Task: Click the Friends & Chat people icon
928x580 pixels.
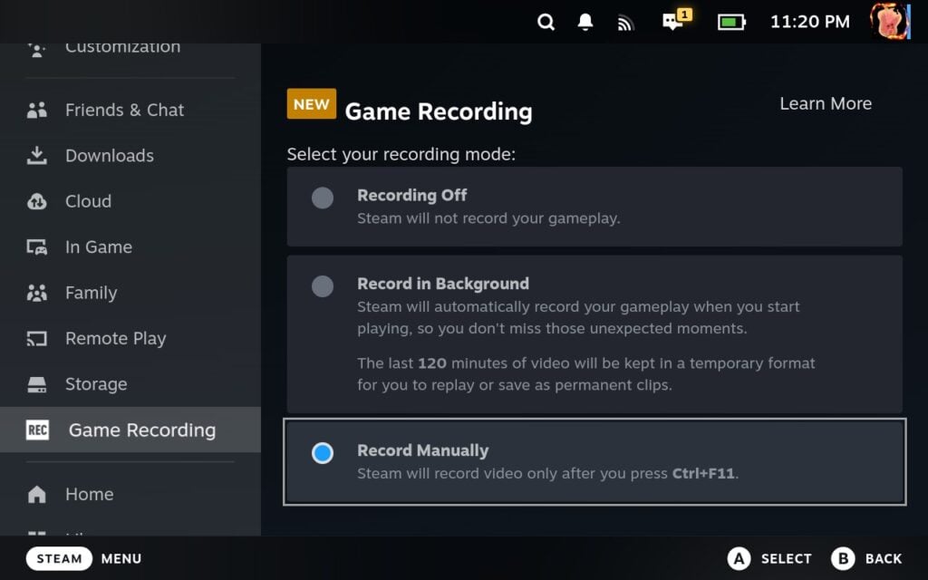Action: click(36, 109)
